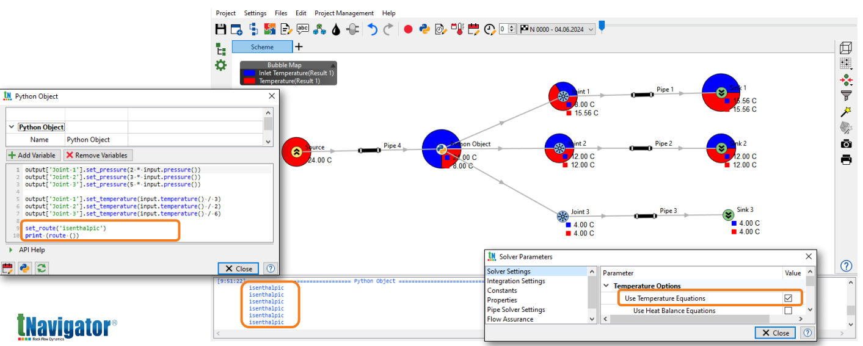The image size is (863, 346).
Task: Click the blue undo arrow
Action: coord(373,29)
